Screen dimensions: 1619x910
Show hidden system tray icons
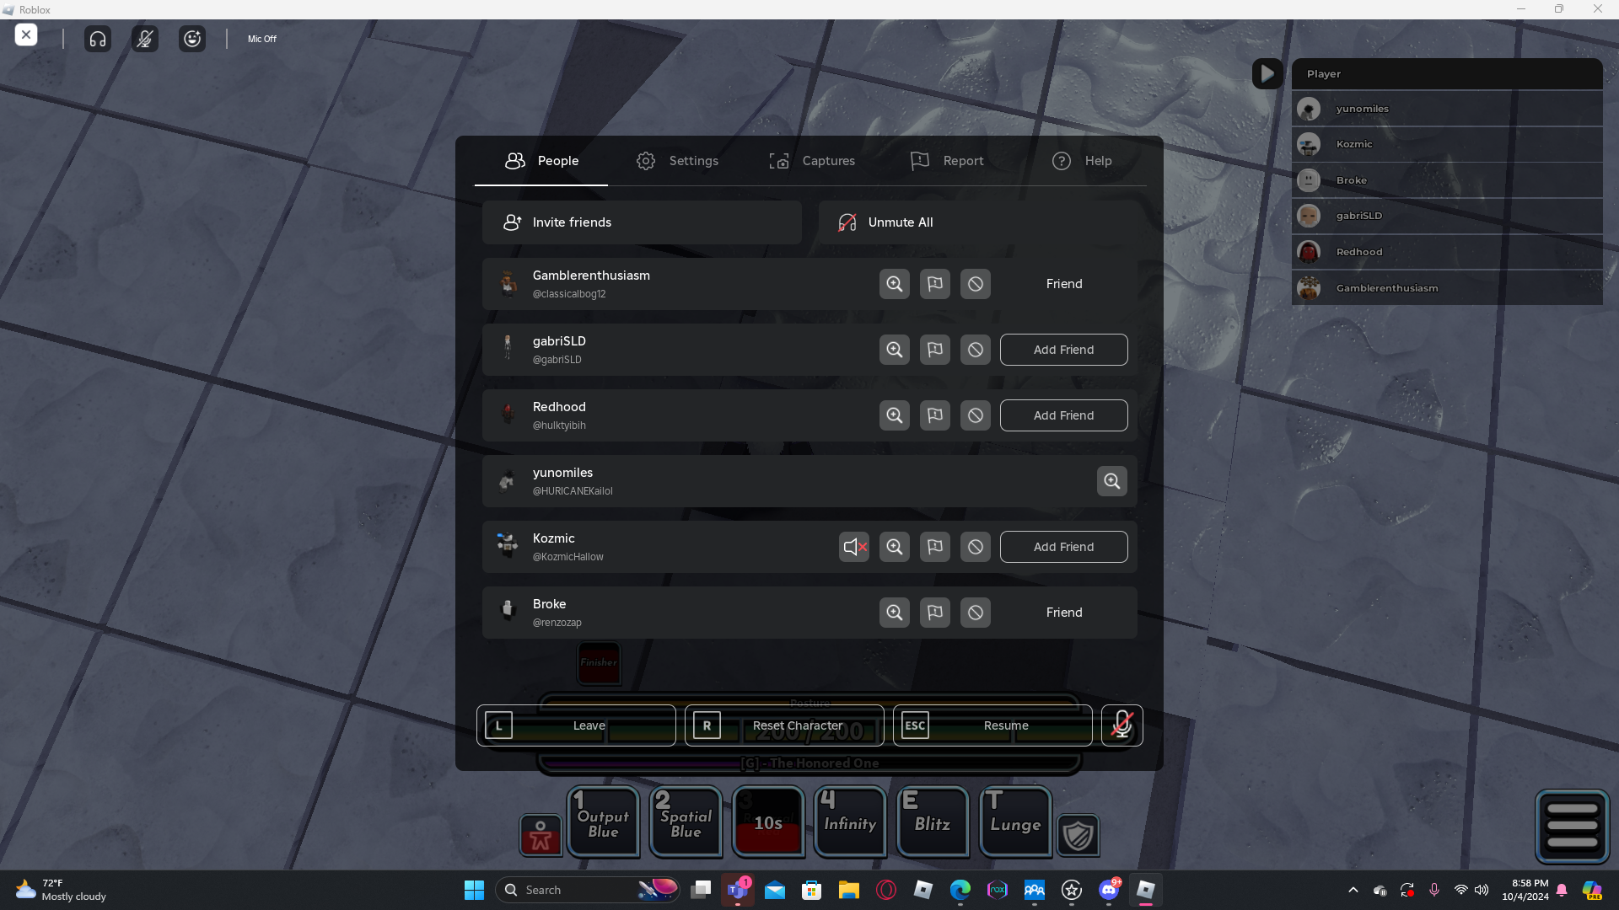pyautogui.click(x=1353, y=890)
